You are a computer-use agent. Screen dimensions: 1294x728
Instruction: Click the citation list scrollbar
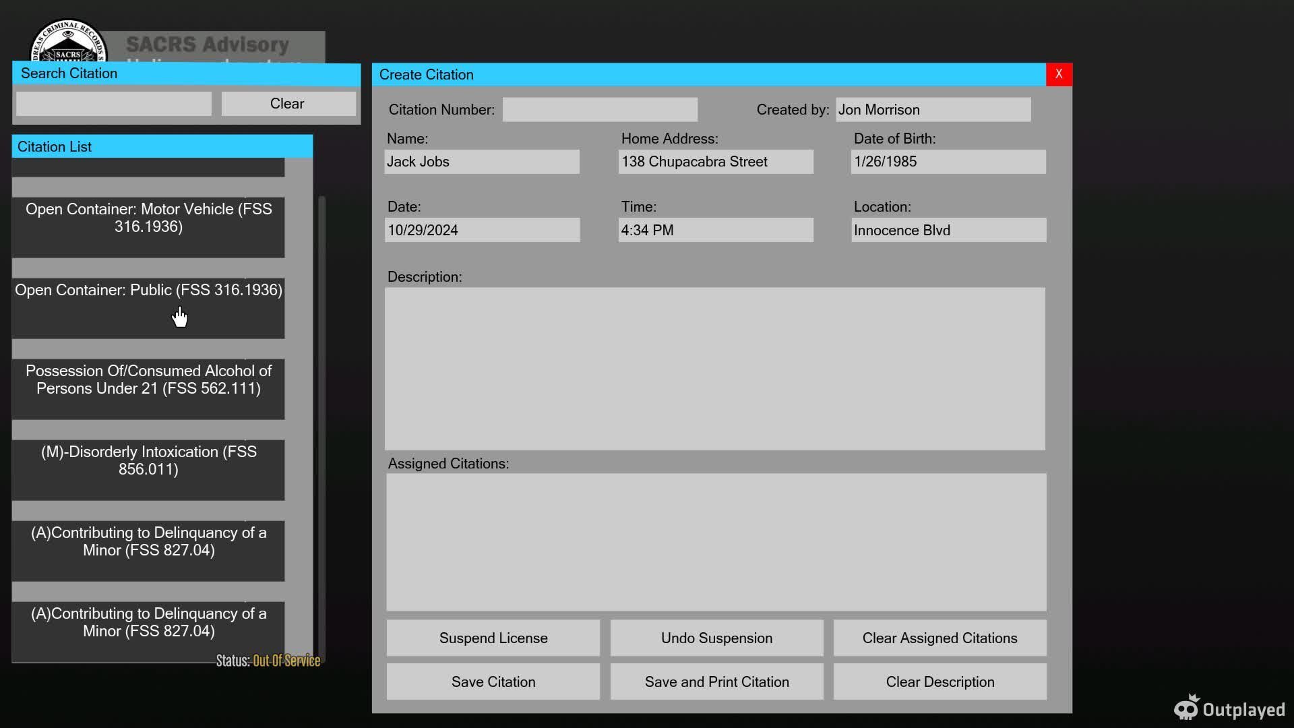click(321, 404)
